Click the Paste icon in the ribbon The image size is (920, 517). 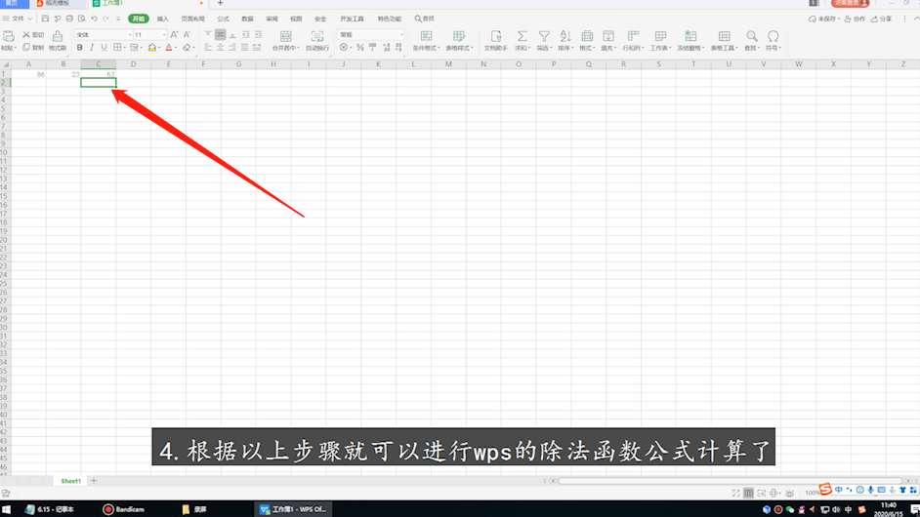point(9,36)
